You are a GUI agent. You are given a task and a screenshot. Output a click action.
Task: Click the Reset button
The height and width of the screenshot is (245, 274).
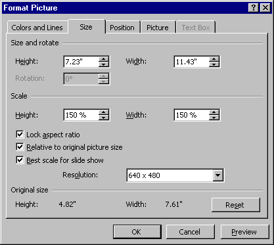click(x=236, y=205)
